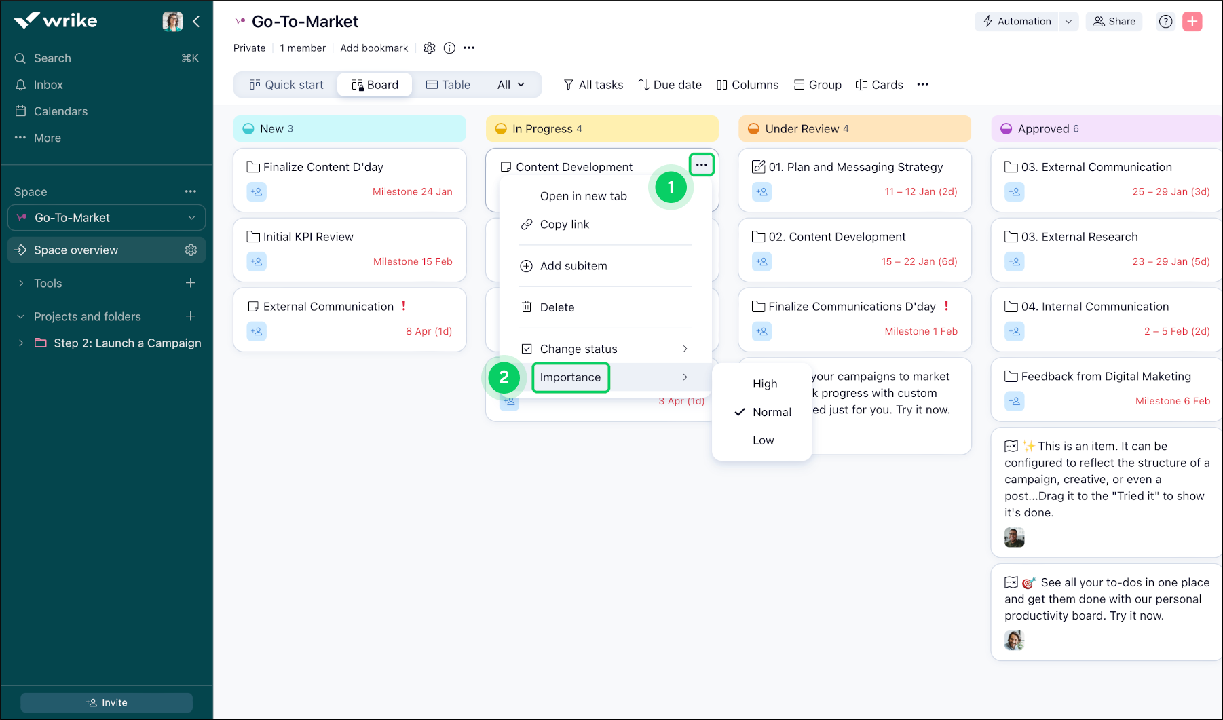Select Open in new tab from the menu
The width and height of the screenshot is (1223, 720).
click(x=583, y=195)
